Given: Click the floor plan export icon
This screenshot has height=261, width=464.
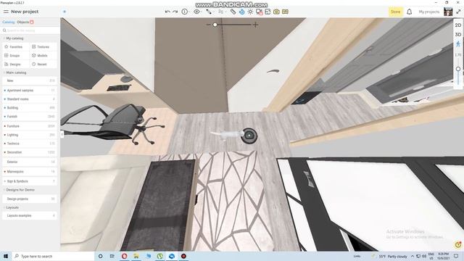Looking at the screenshot, I should point(268,12).
